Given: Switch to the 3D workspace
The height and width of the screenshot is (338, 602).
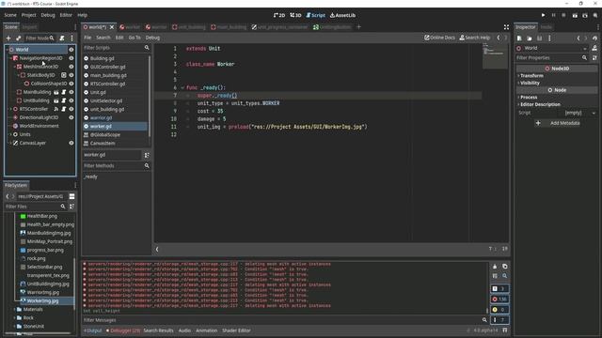Looking at the screenshot, I should [x=295, y=15].
